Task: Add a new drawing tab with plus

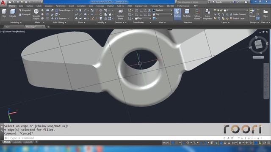Action: pyautogui.click(x=48, y=27)
